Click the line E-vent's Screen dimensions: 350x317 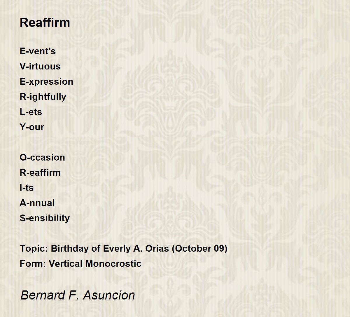pos(38,51)
